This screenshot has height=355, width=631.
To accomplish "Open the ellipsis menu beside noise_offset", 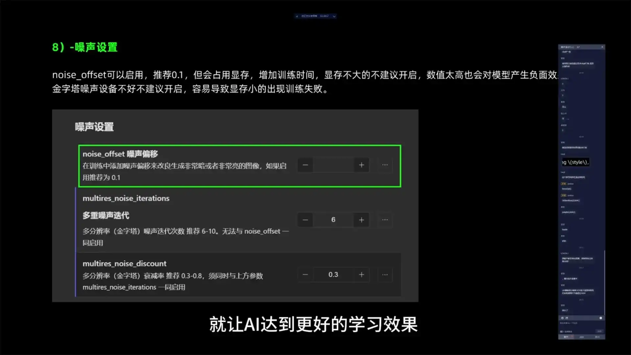I will 385,165.
